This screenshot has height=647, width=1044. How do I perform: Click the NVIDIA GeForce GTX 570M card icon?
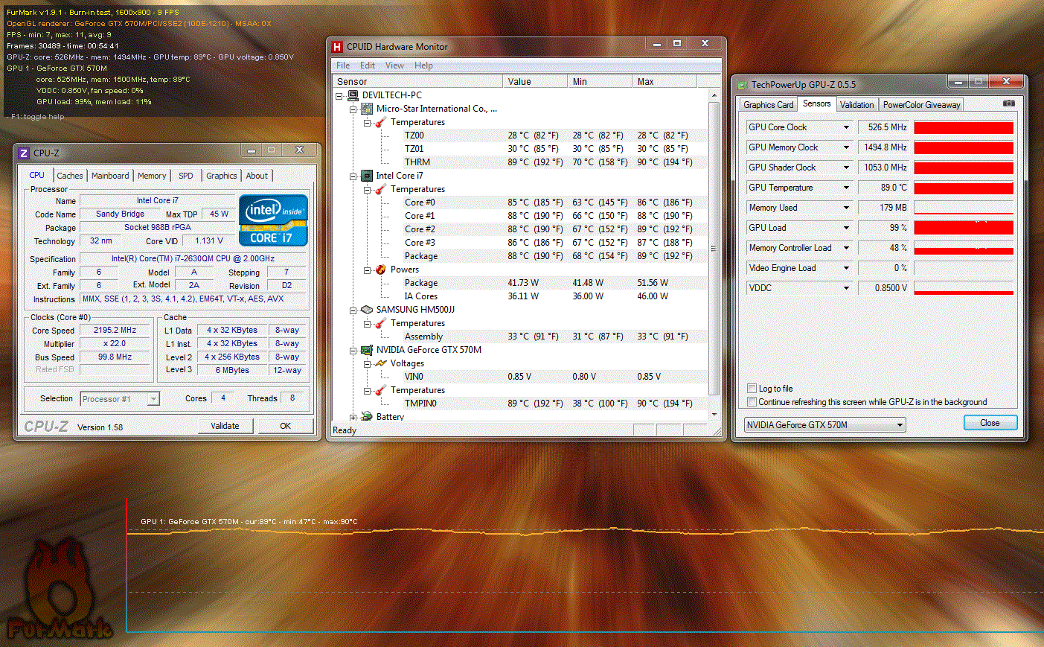367,350
